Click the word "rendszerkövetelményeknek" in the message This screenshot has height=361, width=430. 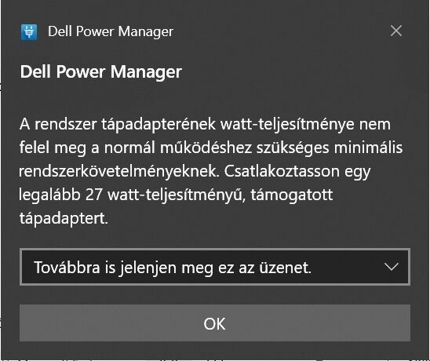[118, 171]
